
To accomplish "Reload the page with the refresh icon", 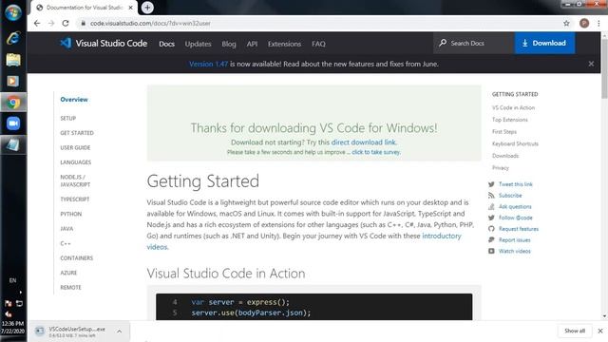I will pyautogui.click(x=66, y=23).
